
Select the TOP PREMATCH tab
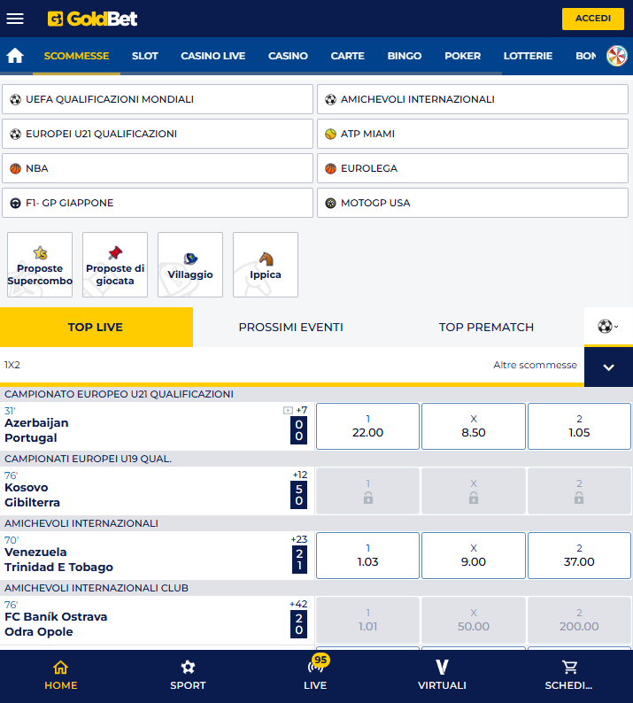pos(486,327)
